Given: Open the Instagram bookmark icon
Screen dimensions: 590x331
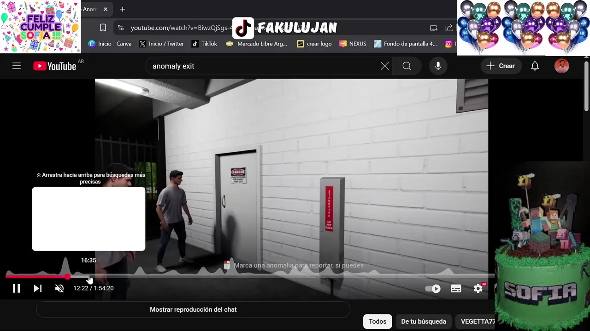Looking at the screenshot, I should click(x=448, y=44).
